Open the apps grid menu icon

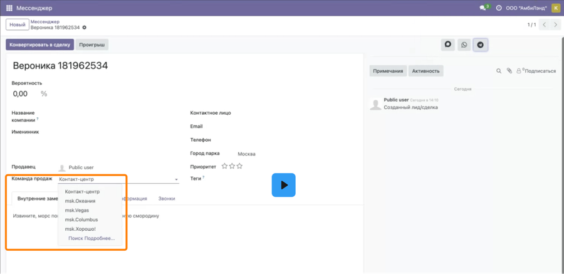(x=9, y=8)
